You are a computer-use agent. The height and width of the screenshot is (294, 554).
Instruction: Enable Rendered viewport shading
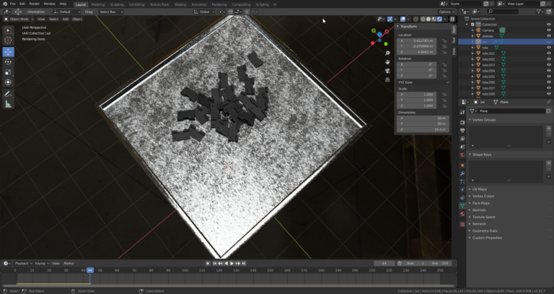[439, 19]
